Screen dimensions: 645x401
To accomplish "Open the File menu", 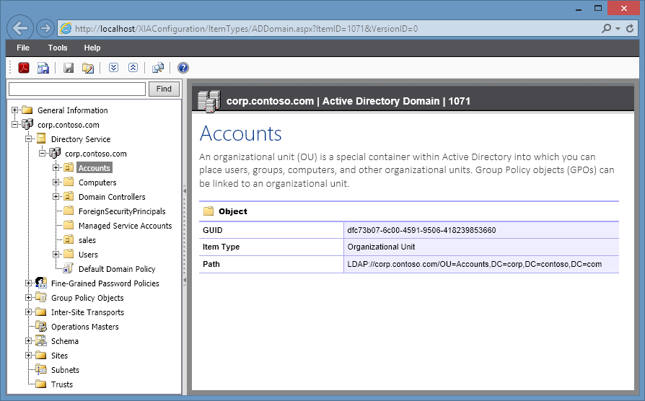I will pyautogui.click(x=23, y=48).
